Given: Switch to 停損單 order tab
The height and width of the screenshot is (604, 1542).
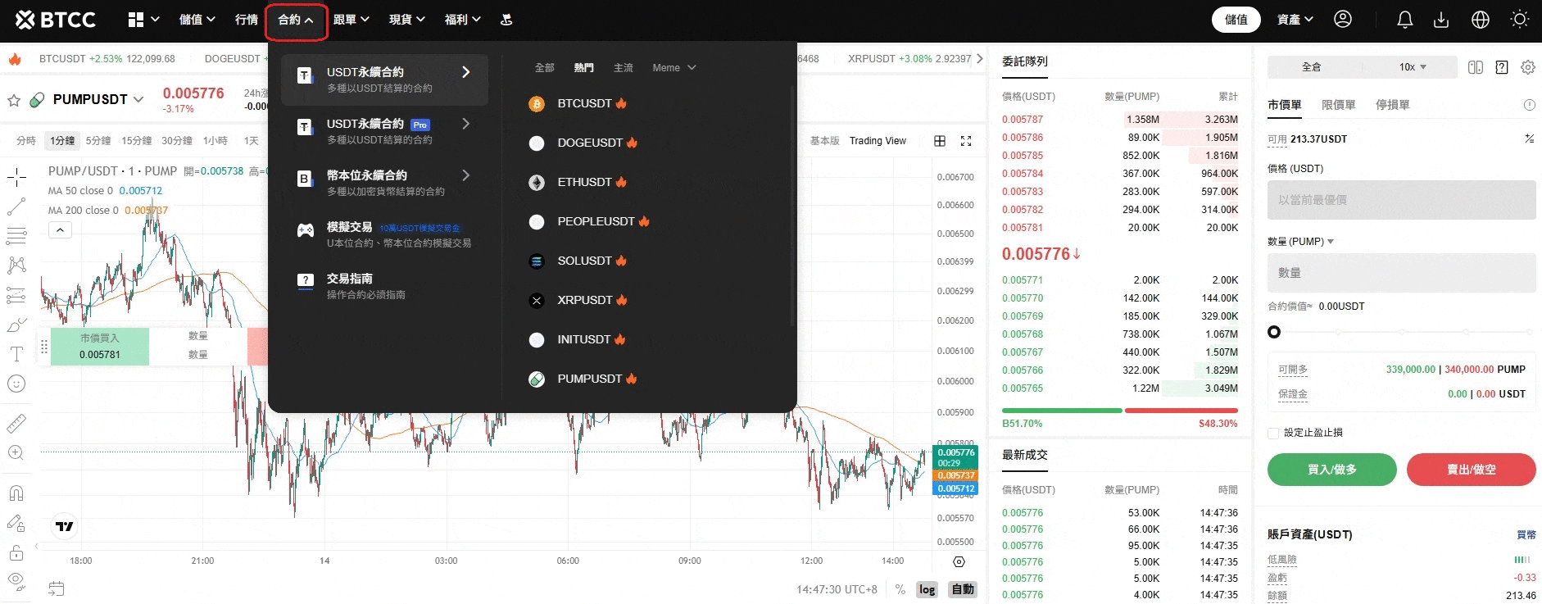Looking at the screenshot, I should coord(1392,105).
